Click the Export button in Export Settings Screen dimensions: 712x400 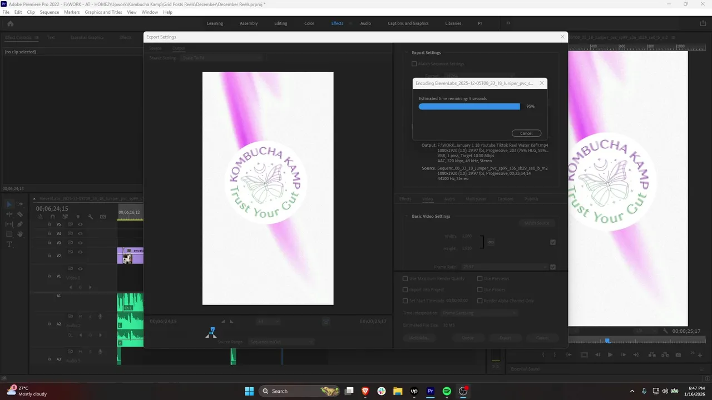505,338
